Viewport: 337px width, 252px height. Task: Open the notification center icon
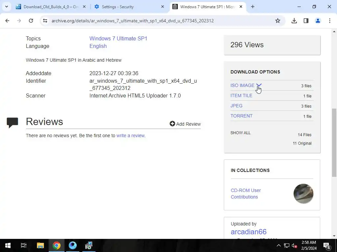tap(327, 245)
